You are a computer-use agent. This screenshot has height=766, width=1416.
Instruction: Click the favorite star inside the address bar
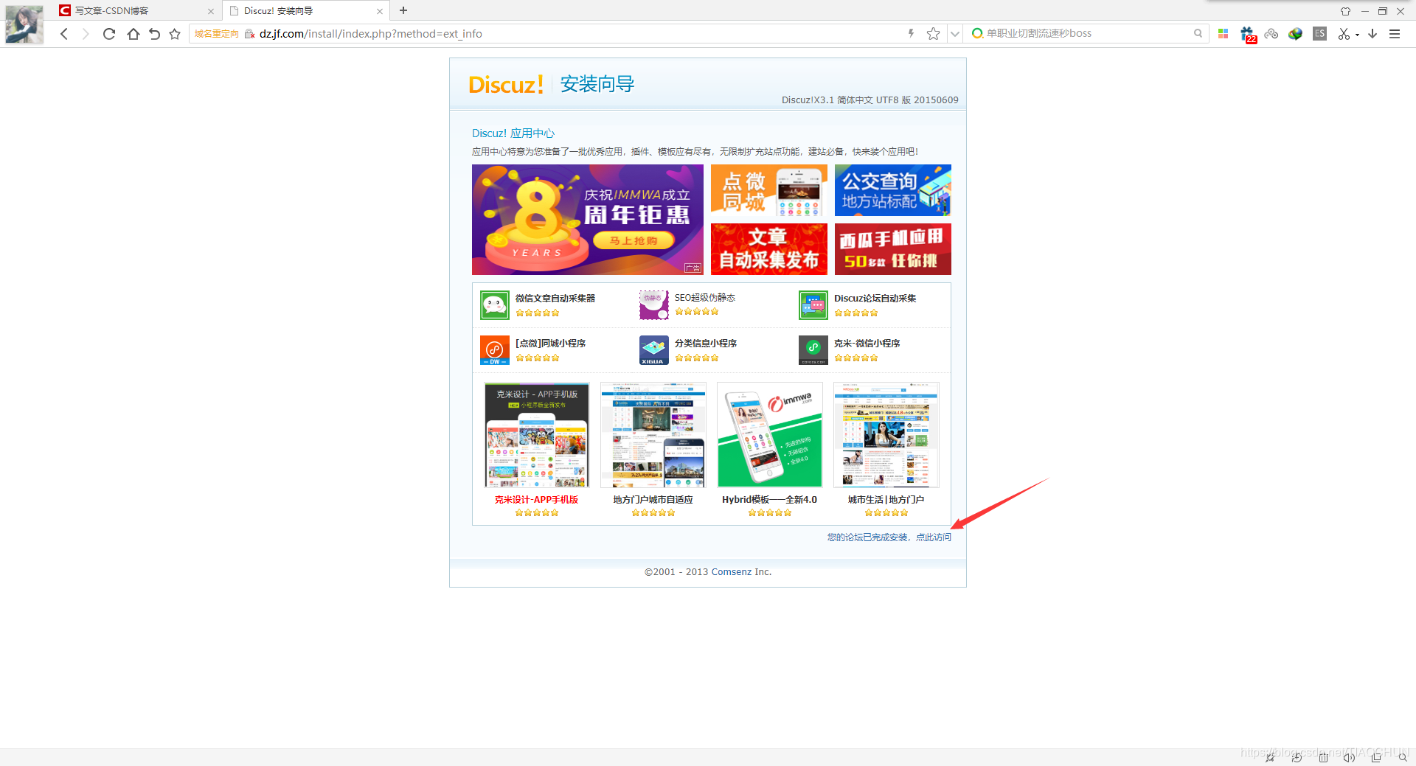[933, 33]
